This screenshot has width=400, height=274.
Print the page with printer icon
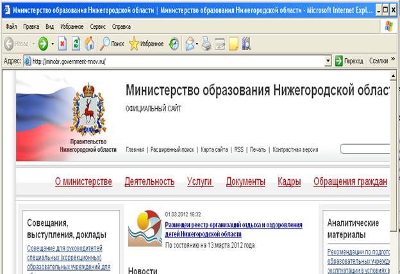point(206,44)
